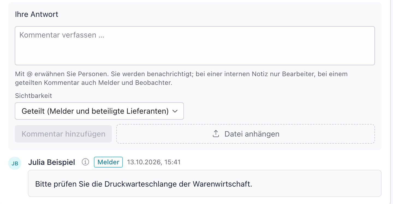Click the timestamp 13.10.2026, 15:41

[154, 162]
